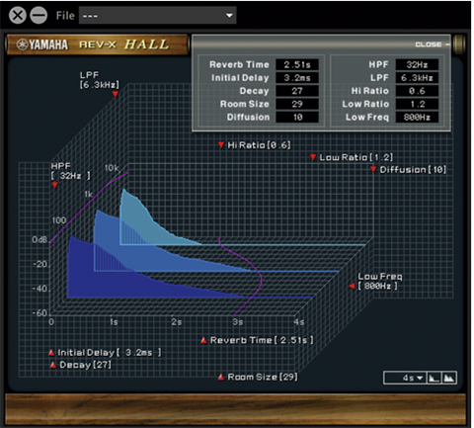
Task: Click the LPF 6.3kHz value field
Action: [x=417, y=78]
